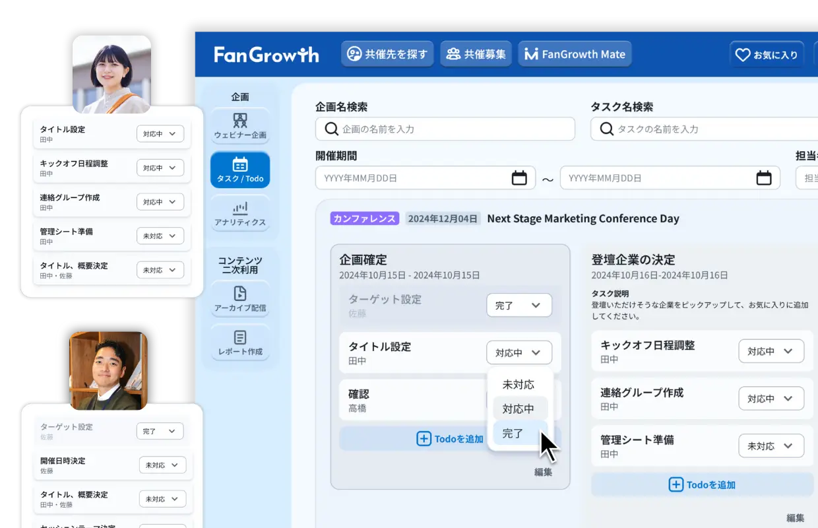Click 編集 on the 企画確定 card
818x528 pixels.
pos(543,472)
